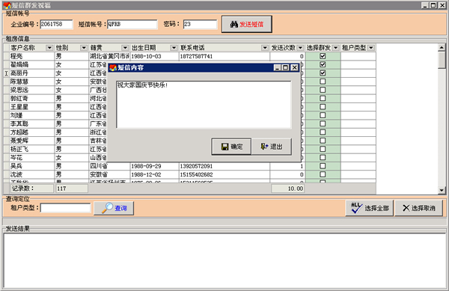Uncheck the 选择群发 checkbox for 高丽丹

323,73
